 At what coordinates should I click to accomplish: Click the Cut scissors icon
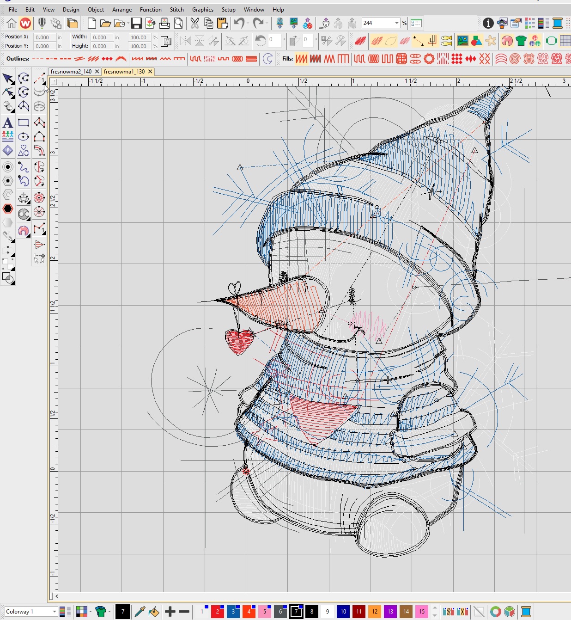click(194, 23)
